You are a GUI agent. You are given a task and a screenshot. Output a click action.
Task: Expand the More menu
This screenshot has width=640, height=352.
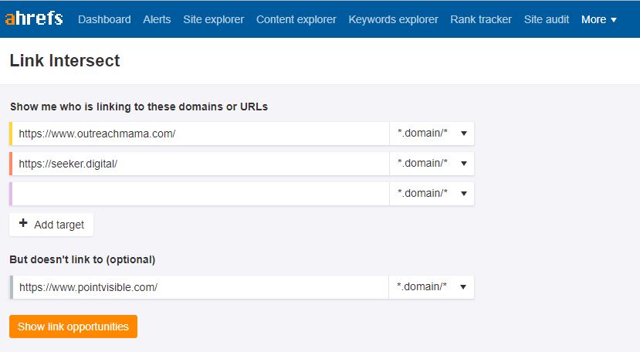click(599, 19)
